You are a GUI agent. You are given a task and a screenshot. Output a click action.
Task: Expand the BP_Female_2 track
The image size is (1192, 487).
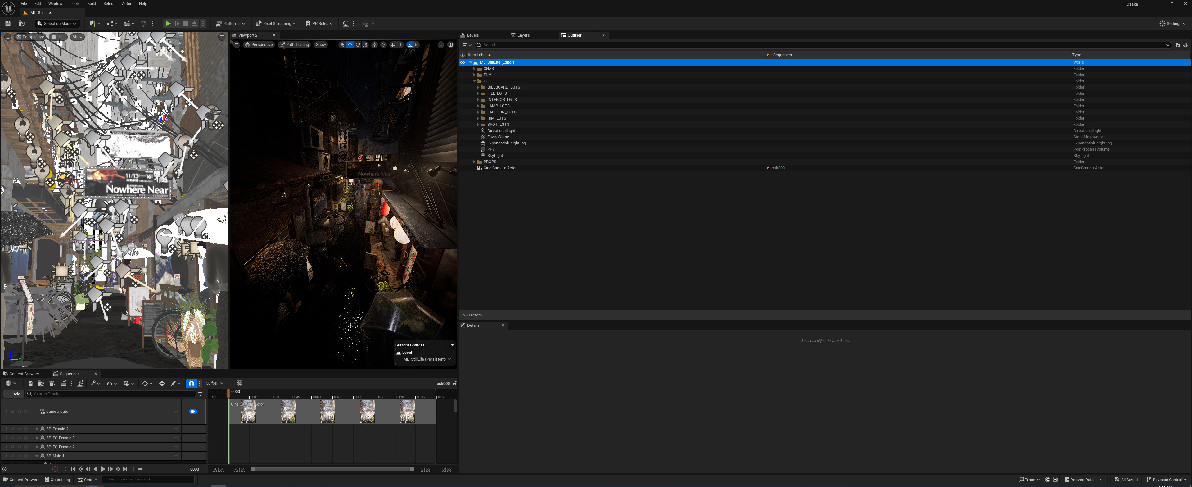[37, 429]
